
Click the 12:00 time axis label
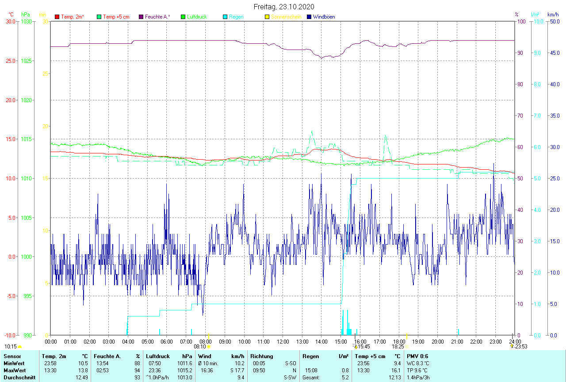283,341
